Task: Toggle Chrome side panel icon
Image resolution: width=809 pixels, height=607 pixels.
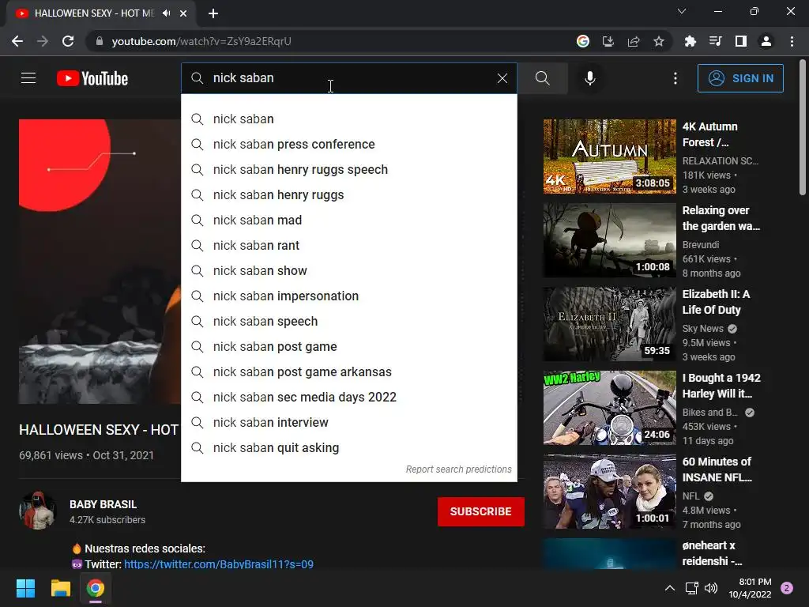Action: pos(741,41)
